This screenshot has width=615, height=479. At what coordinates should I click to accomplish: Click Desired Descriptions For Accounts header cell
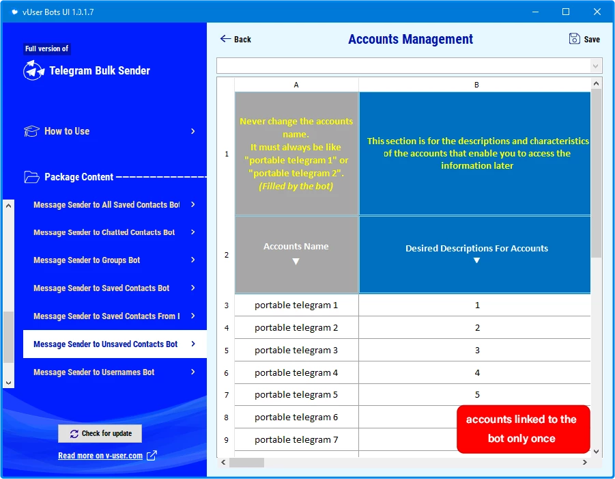(x=475, y=254)
